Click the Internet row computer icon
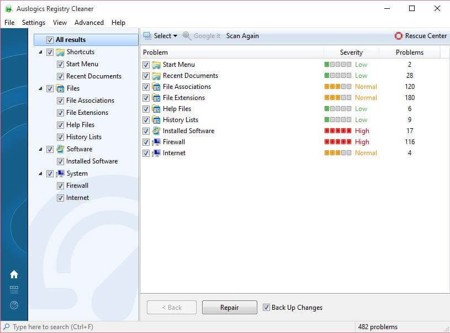Viewport: 450px width, 333px height. point(156,153)
